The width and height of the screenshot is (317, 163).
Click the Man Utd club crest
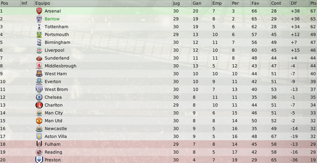39,121
